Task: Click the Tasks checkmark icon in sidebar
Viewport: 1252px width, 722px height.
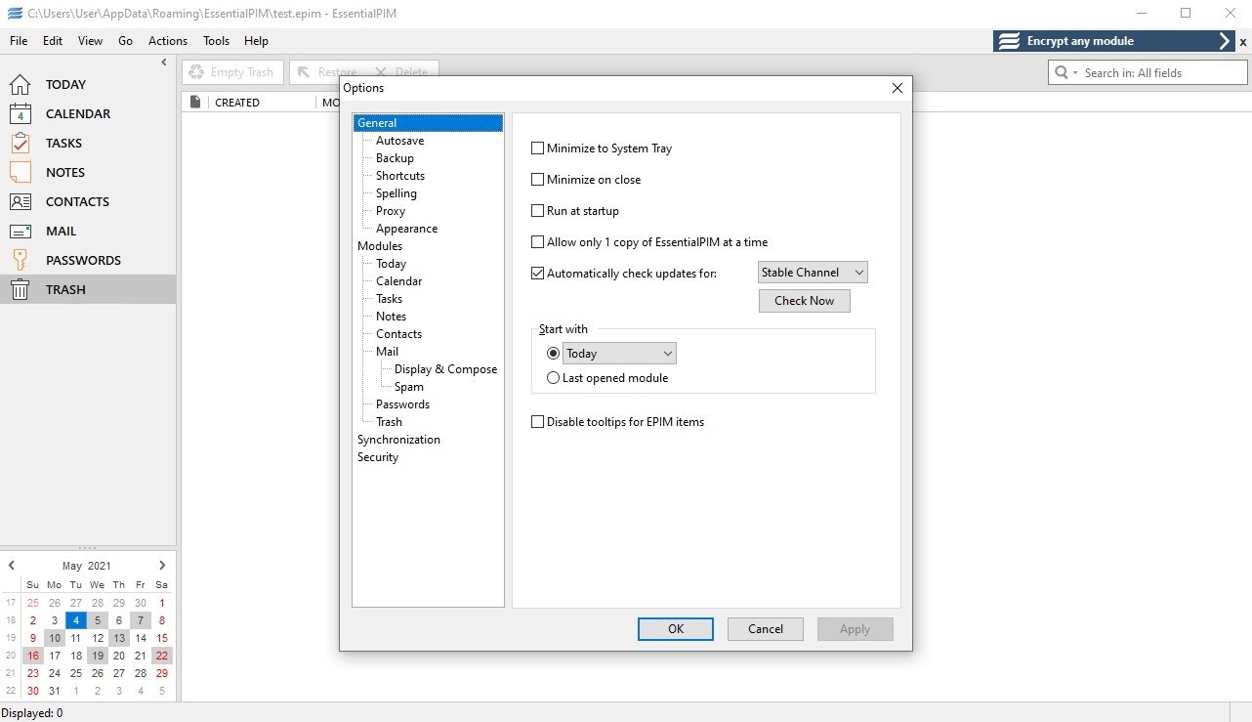Action: pos(20,143)
